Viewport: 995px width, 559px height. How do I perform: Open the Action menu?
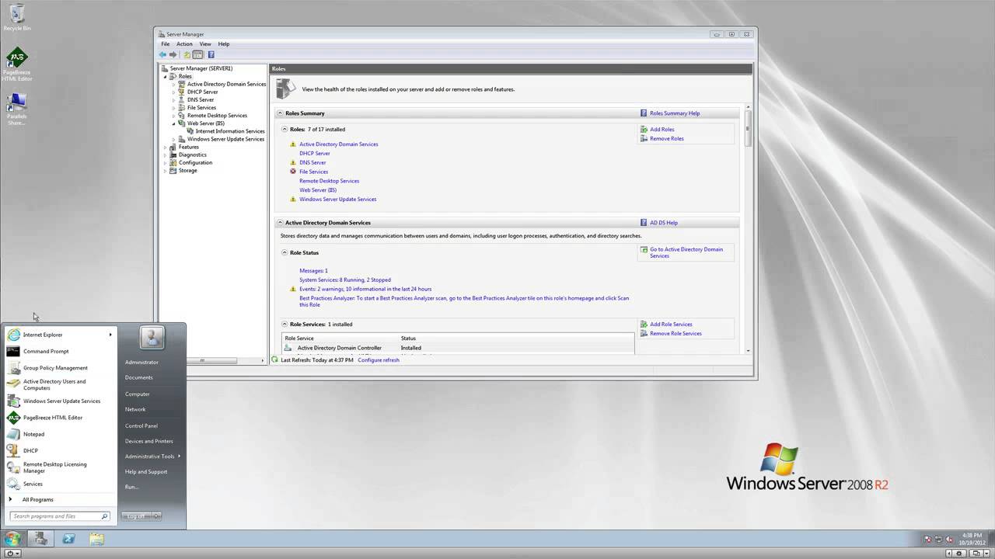184,44
